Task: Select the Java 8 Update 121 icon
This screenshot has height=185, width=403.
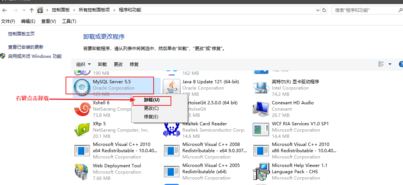Action: pyautogui.click(x=172, y=87)
